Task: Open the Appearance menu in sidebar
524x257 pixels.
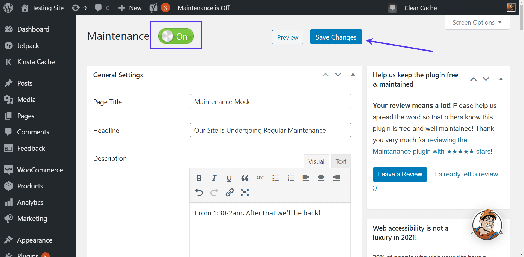Action: (35, 240)
